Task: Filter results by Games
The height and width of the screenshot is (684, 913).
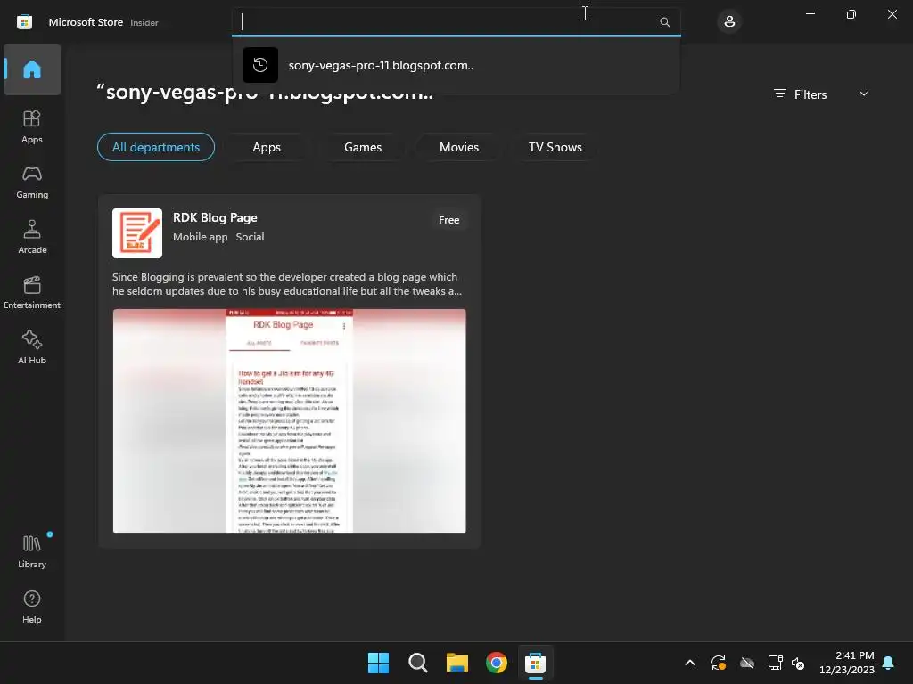Action: click(x=363, y=147)
